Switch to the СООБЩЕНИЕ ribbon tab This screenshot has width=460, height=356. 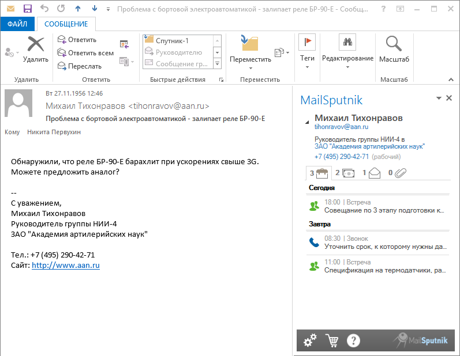click(x=66, y=24)
